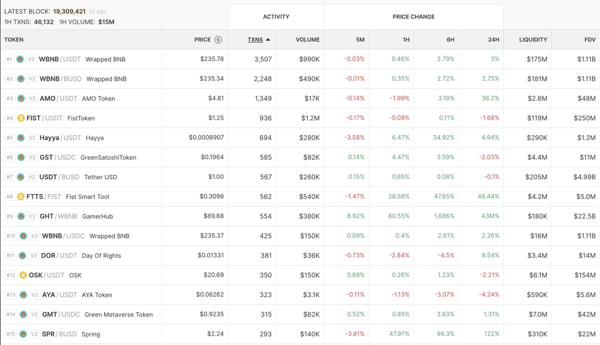The width and height of the screenshot is (600, 345).
Task: Click exchange icon in DOR/USDT row
Action: pos(22,255)
